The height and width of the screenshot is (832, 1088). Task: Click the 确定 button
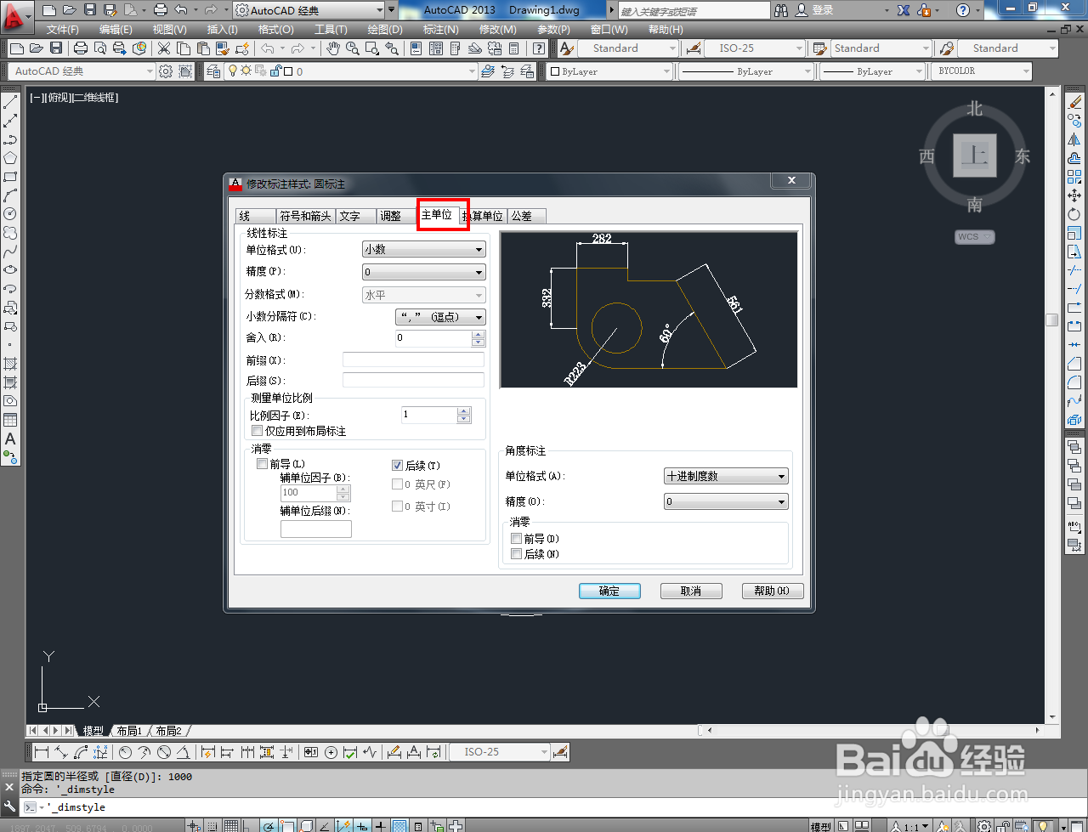609,591
